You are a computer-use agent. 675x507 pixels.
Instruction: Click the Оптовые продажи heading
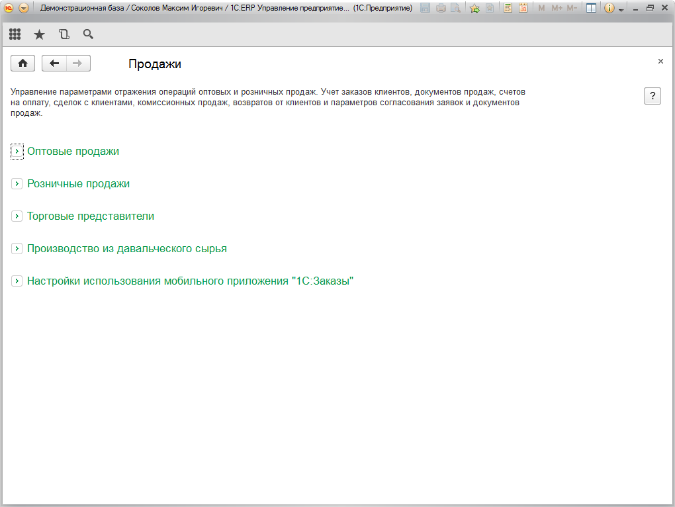pyautogui.click(x=73, y=152)
